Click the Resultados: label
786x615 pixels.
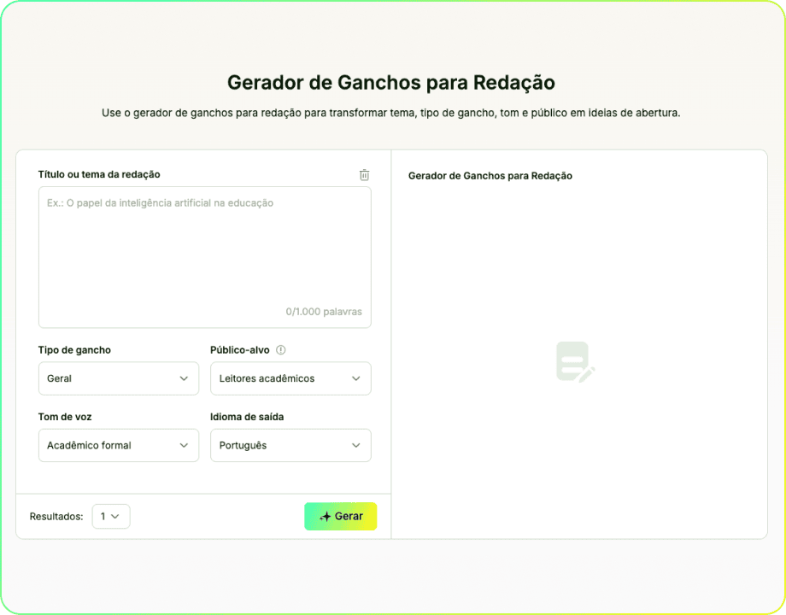point(56,516)
